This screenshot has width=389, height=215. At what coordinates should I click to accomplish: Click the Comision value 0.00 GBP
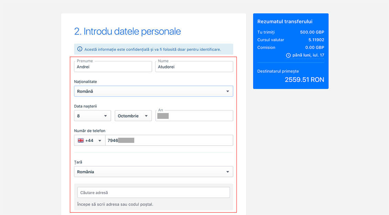[x=315, y=47]
